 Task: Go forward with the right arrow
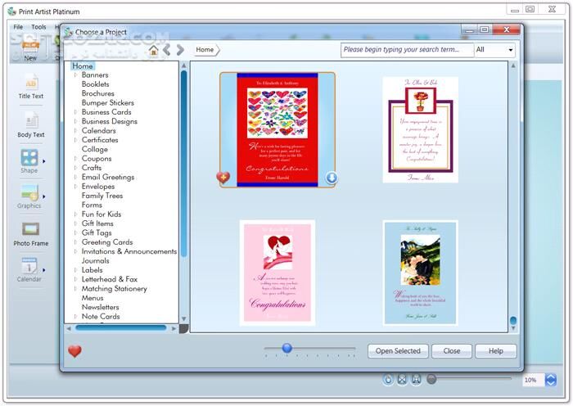180,50
